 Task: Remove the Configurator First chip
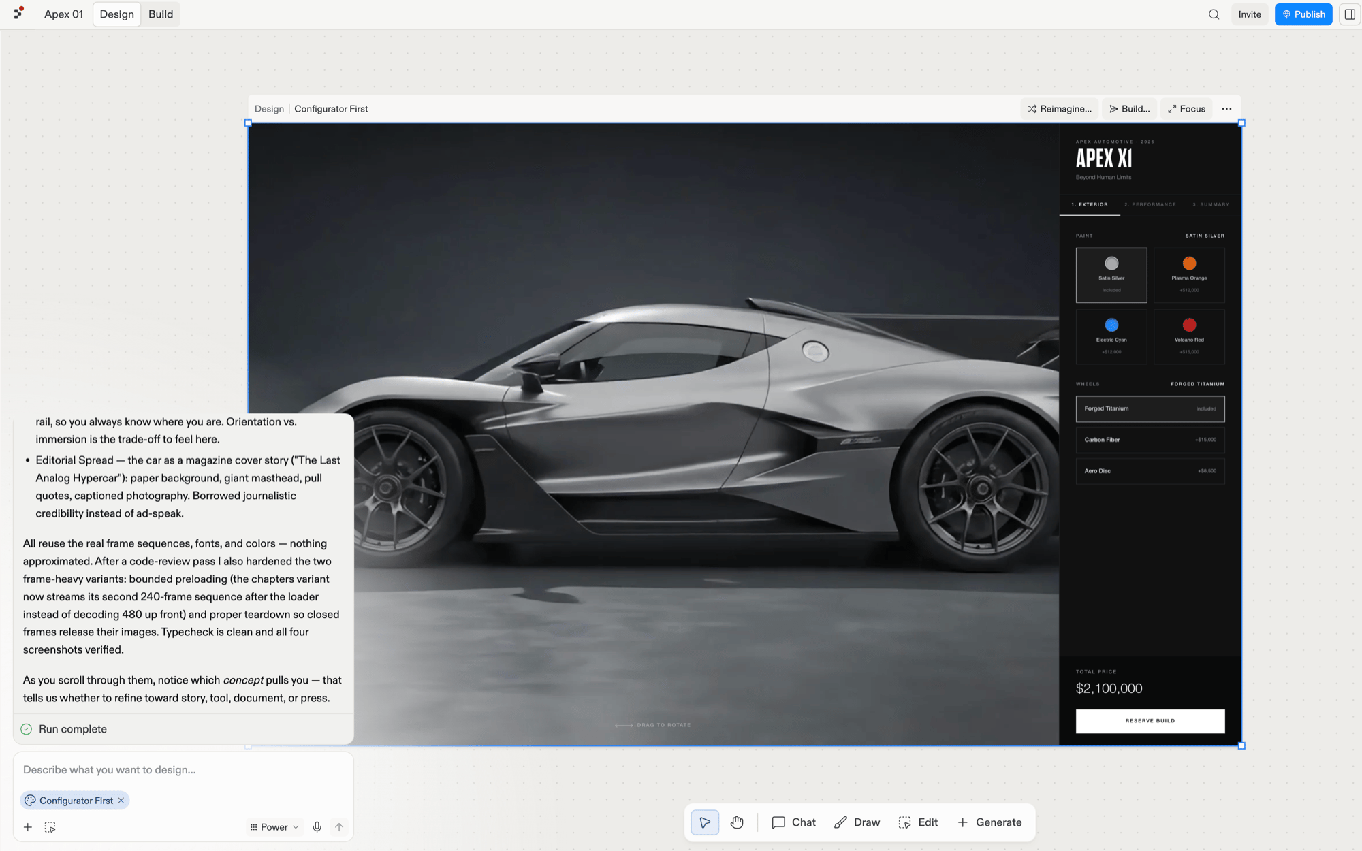pos(121,801)
